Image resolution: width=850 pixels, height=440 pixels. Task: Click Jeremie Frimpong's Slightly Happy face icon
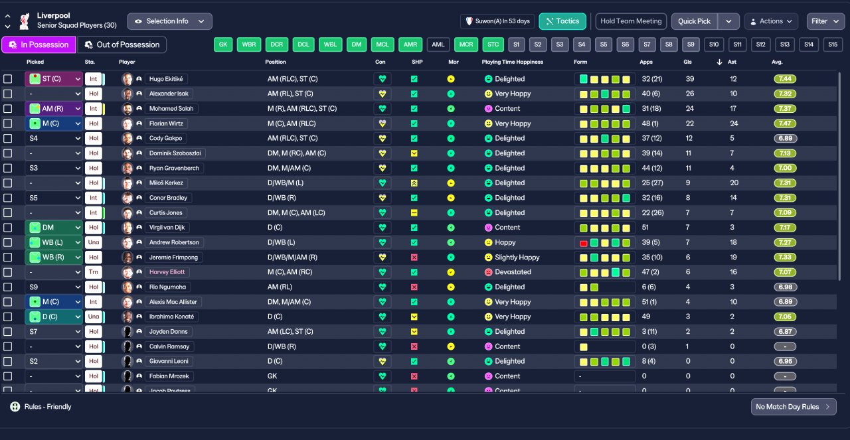[x=489, y=257]
